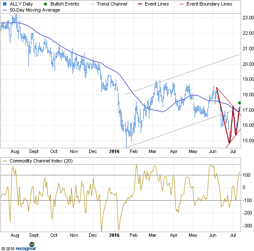
Task: Click the Feb label under price chart
Action: pos(133,151)
